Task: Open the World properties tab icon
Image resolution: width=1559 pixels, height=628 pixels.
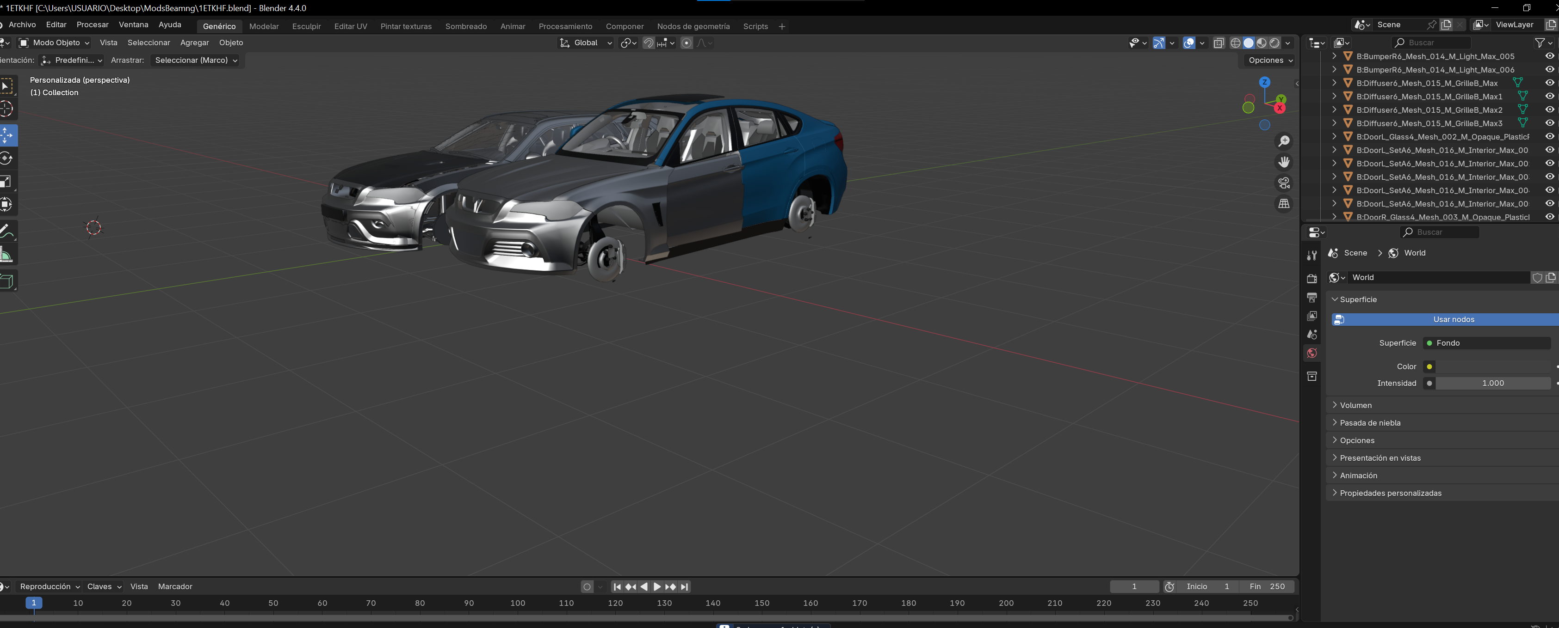Action: 1312,353
